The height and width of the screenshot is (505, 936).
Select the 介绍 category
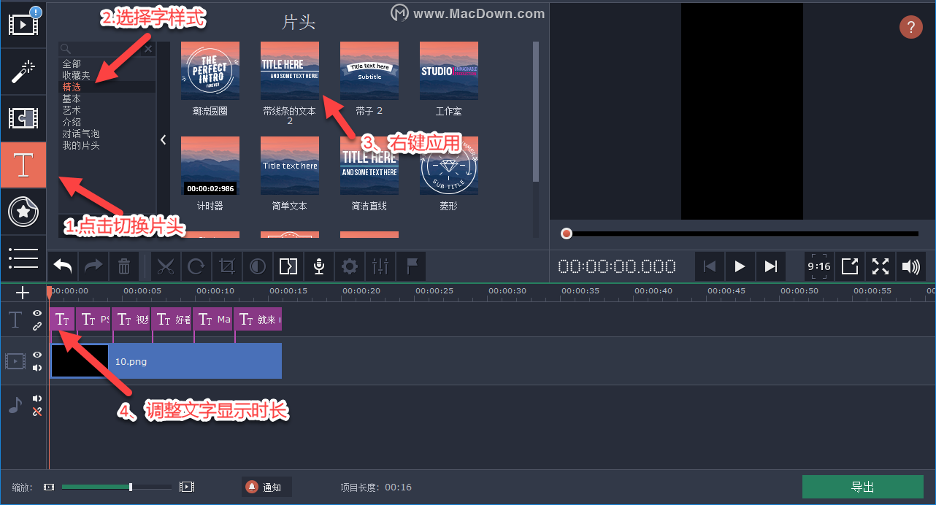tap(72, 122)
